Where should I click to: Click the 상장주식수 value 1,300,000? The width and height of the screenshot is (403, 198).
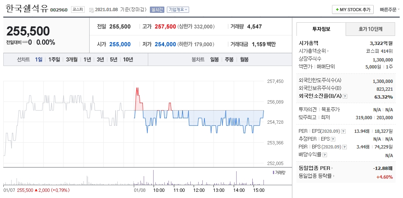tap(383, 60)
